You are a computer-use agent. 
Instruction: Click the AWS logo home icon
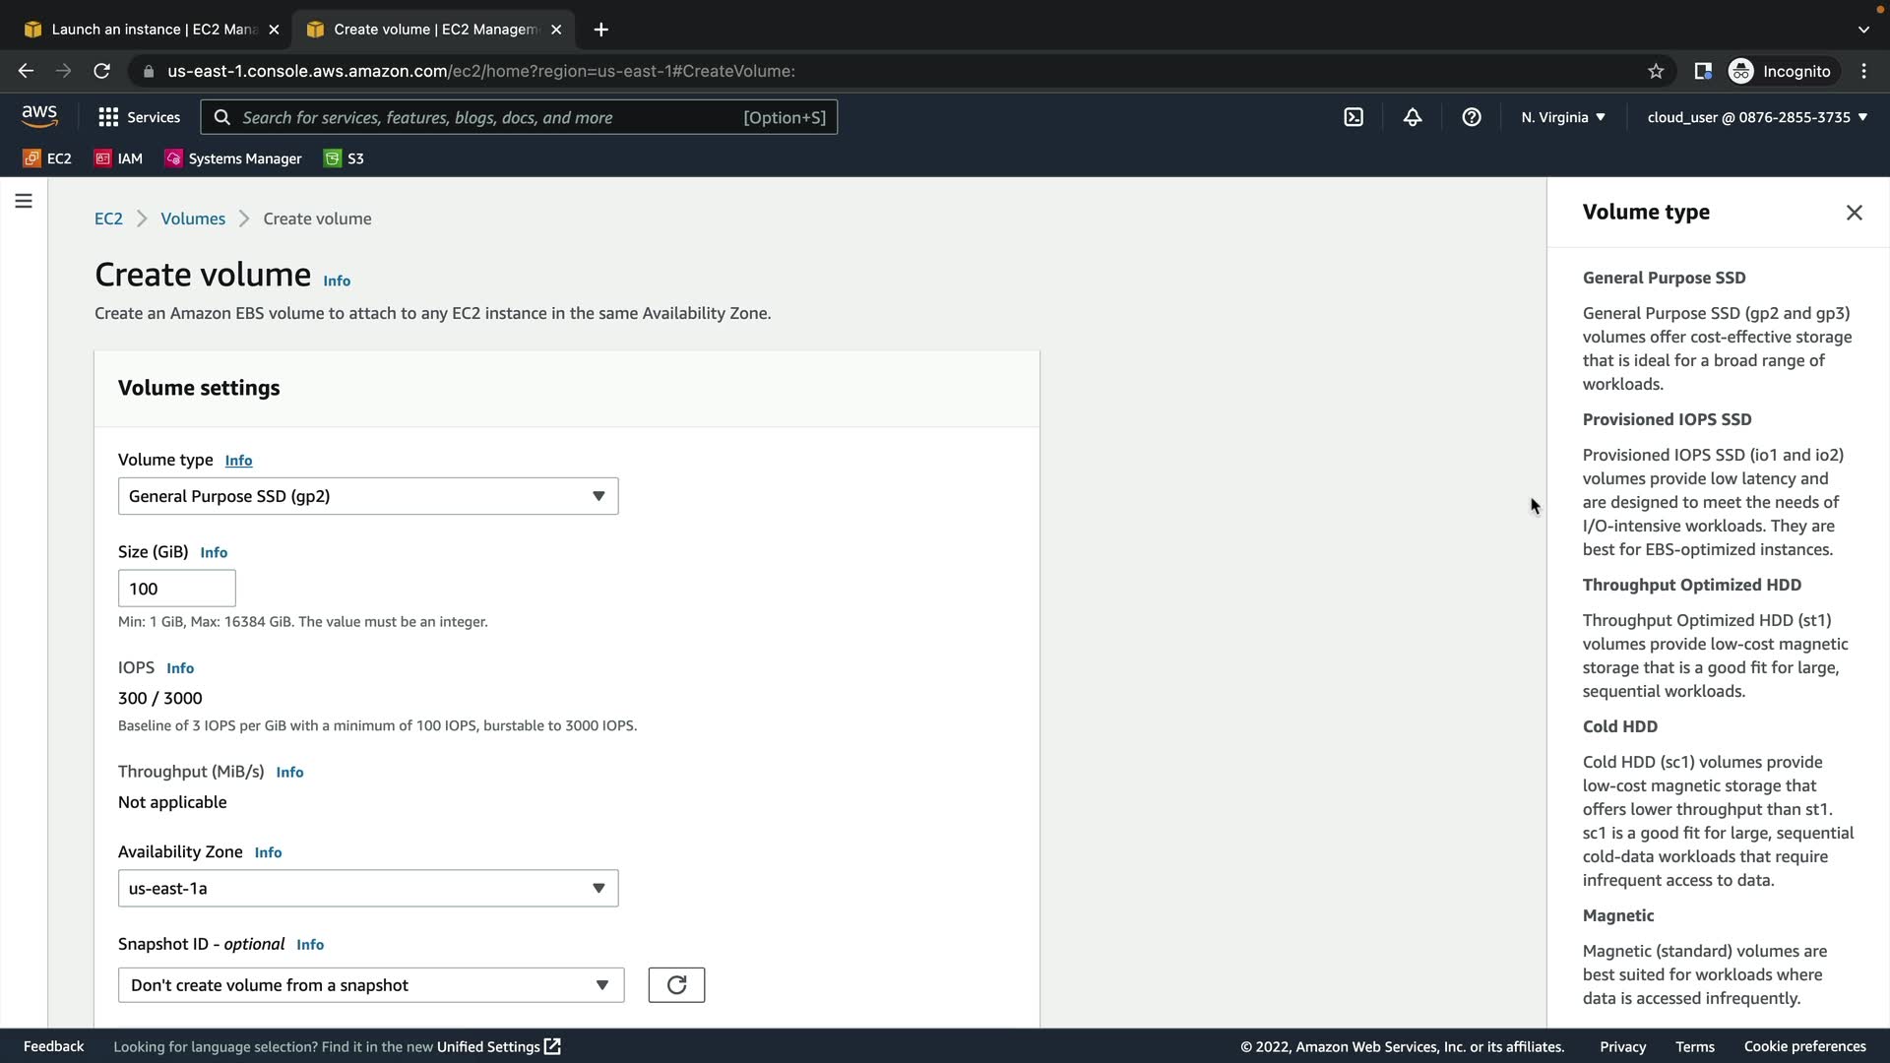coord(39,116)
